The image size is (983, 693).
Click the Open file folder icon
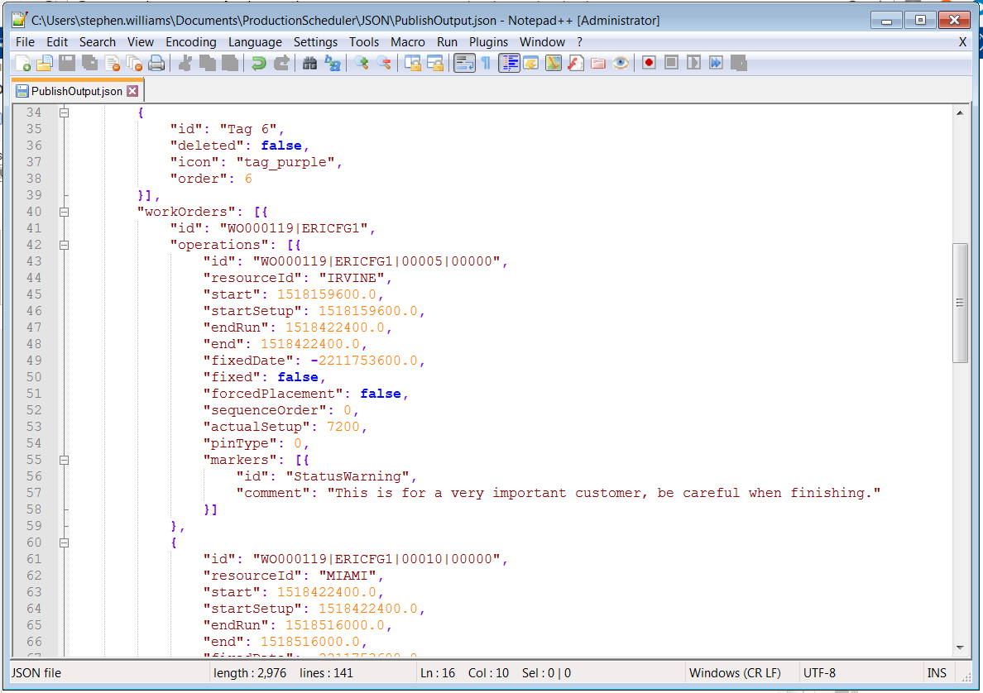coord(45,64)
